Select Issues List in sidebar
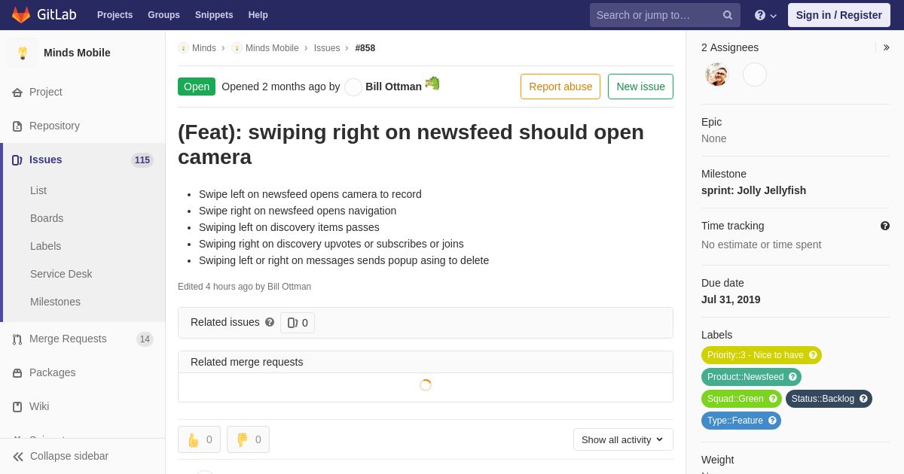This screenshot has width=904, height=474. coord(38,190)
